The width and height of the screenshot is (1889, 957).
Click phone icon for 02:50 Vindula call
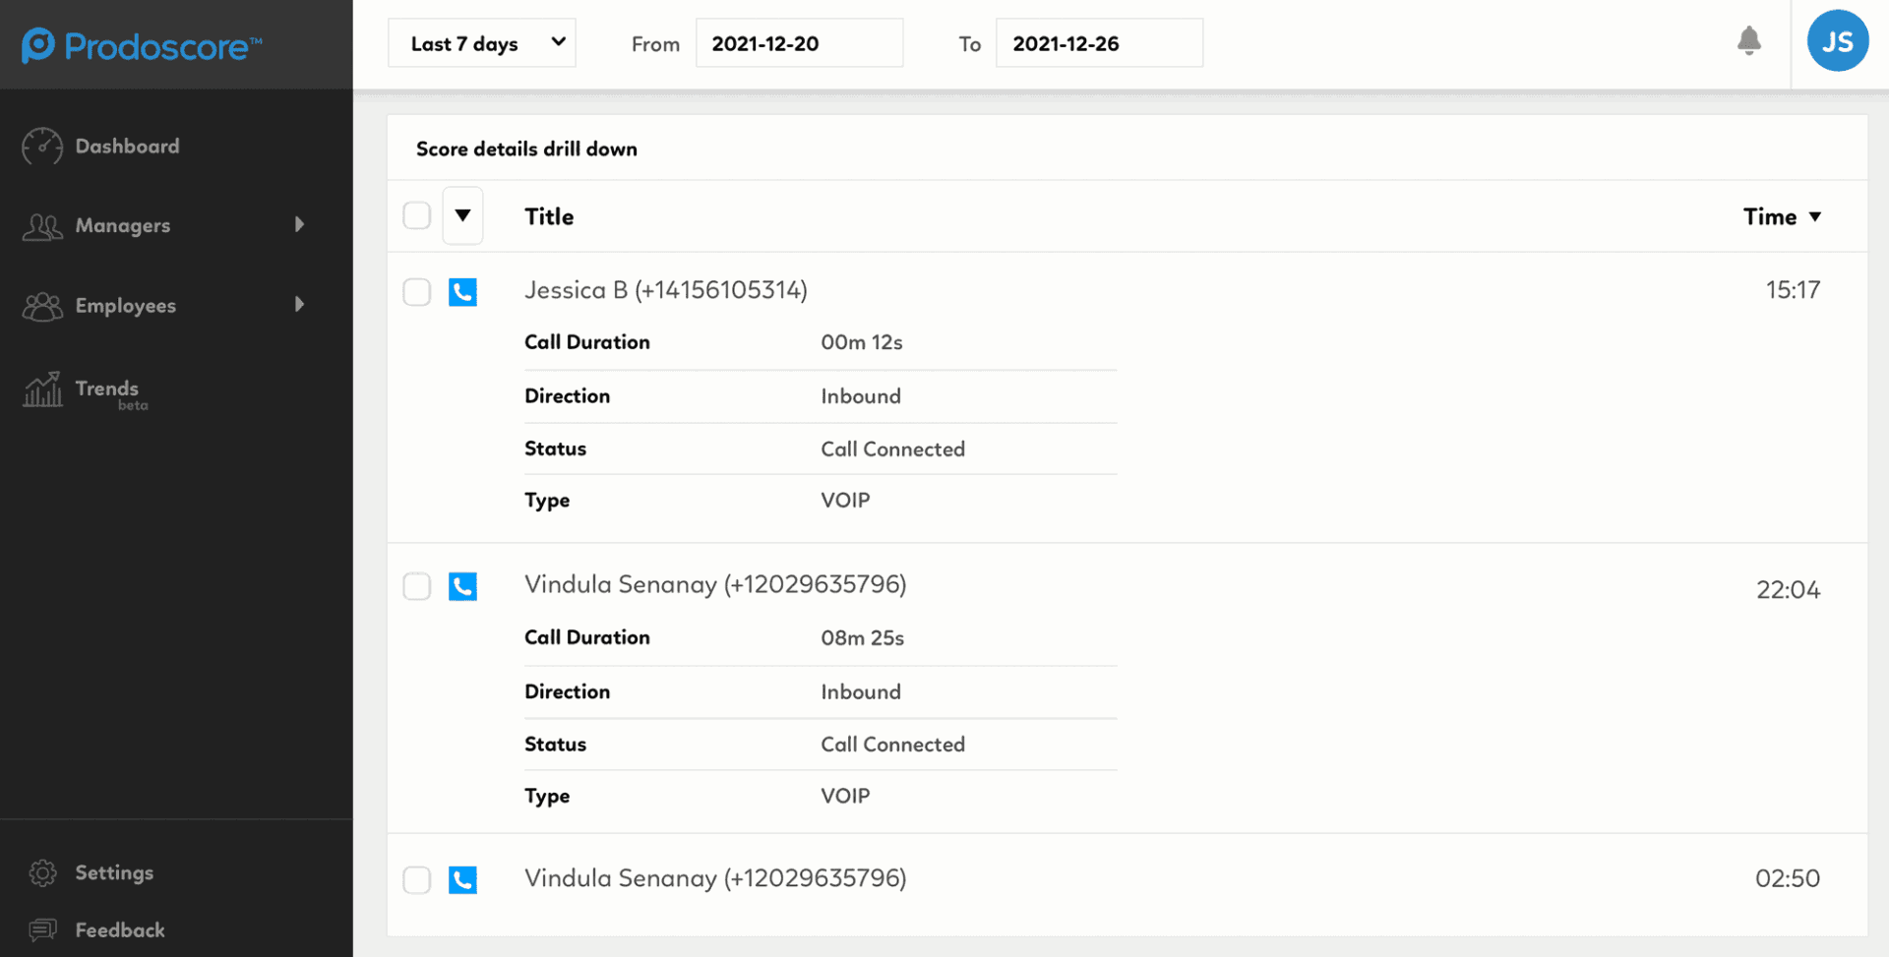462,879
